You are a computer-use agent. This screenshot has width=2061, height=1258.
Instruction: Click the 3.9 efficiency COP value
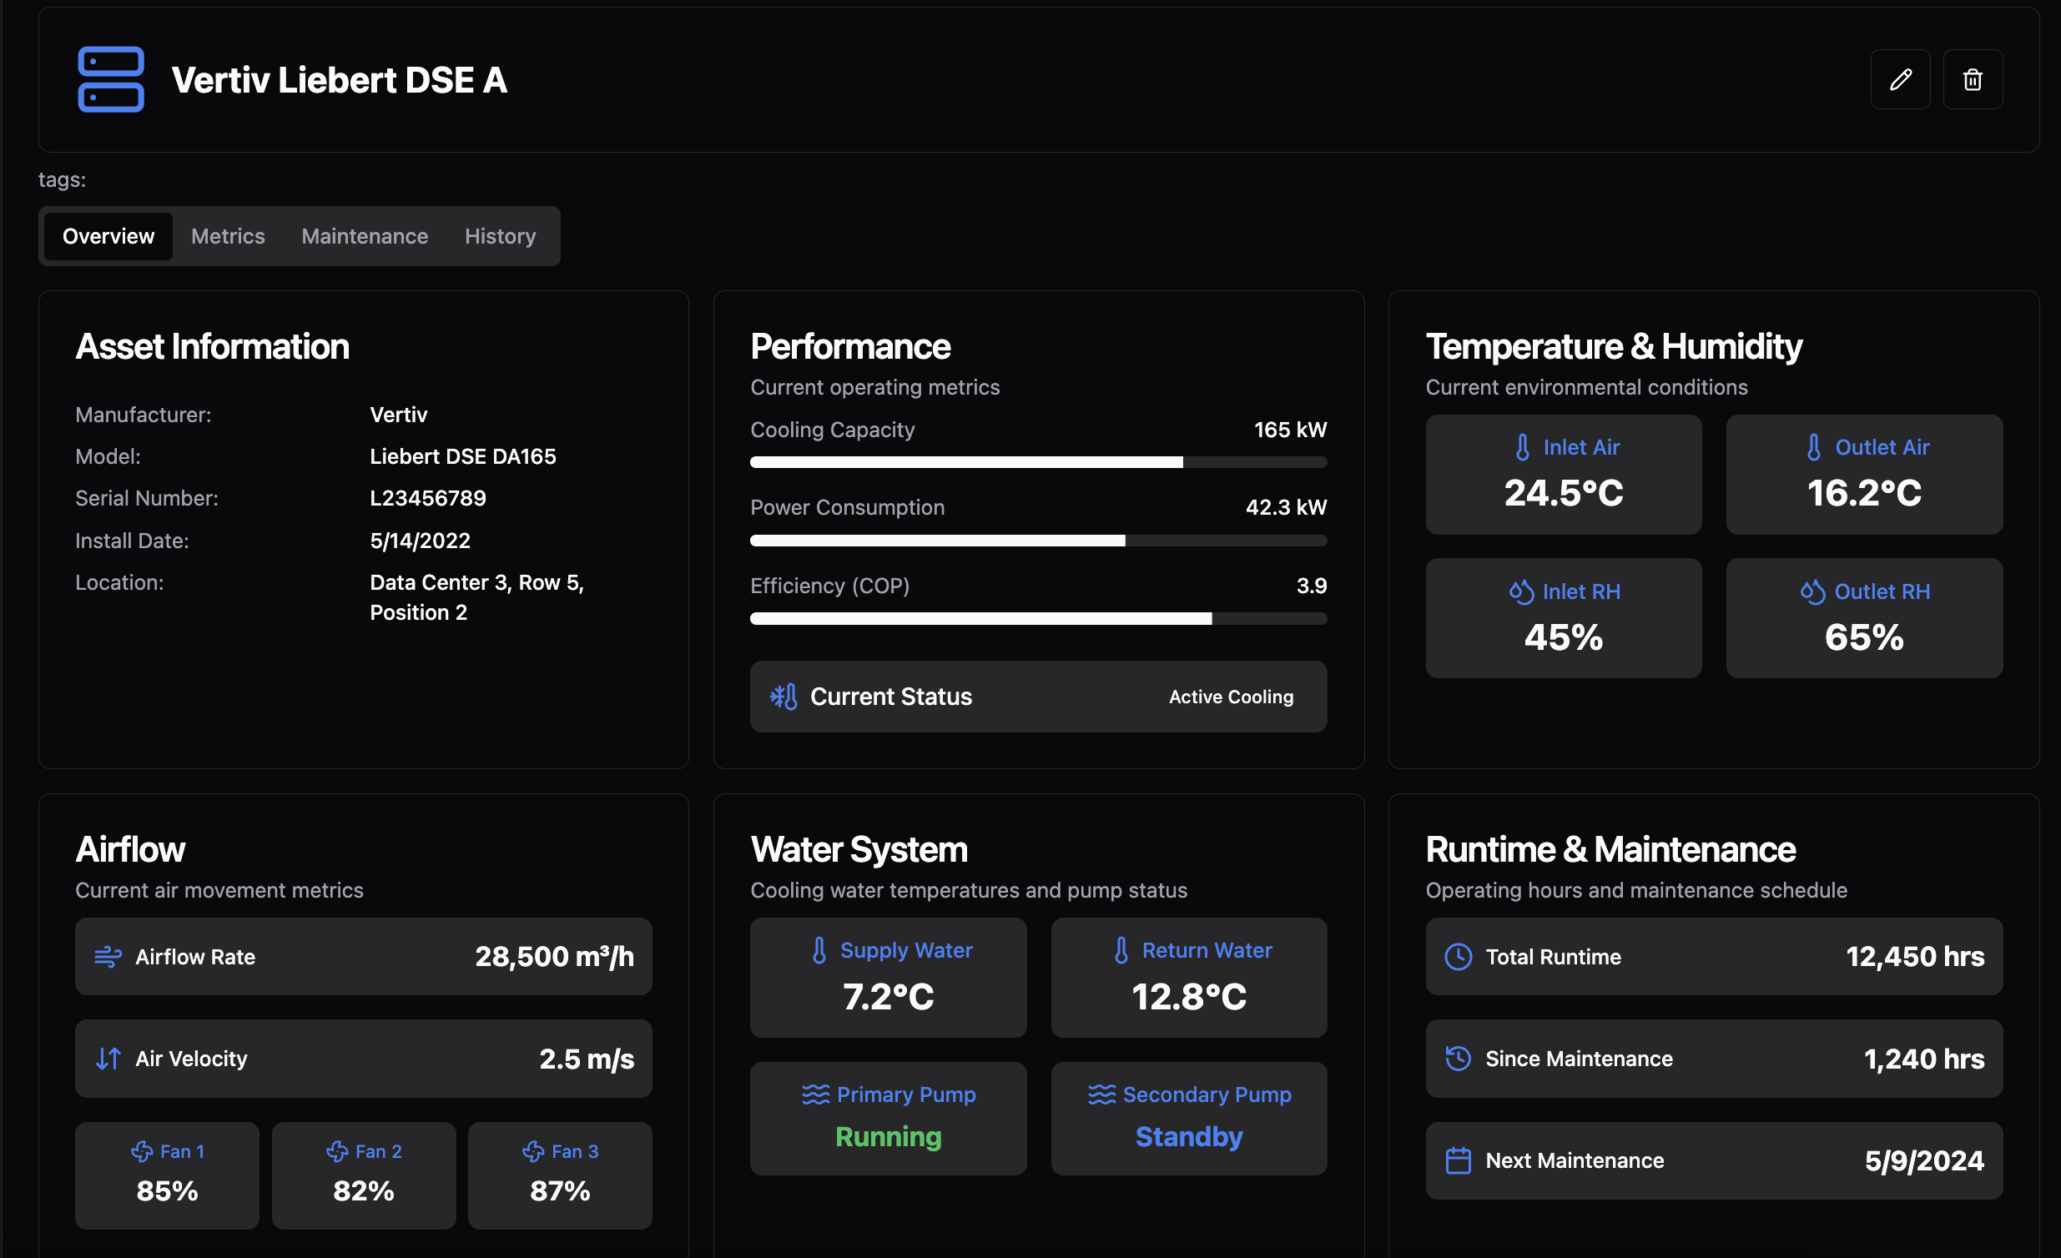point(1312,586)
